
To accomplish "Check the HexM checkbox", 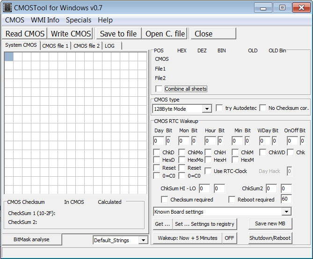I will pos(235,160).
